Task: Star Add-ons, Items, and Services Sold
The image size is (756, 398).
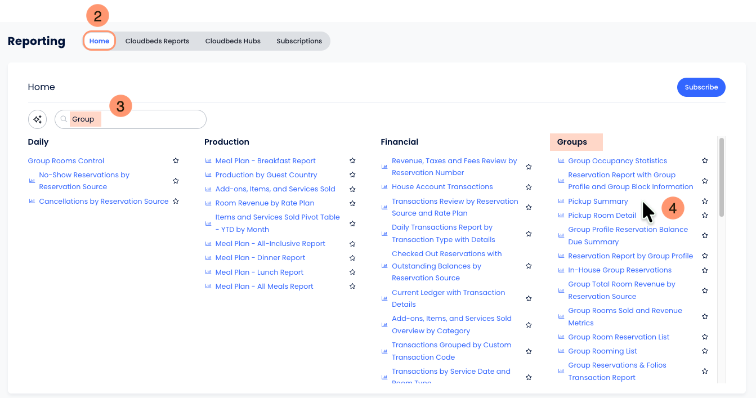Action: pyautogui.click(x=352, y=189)
